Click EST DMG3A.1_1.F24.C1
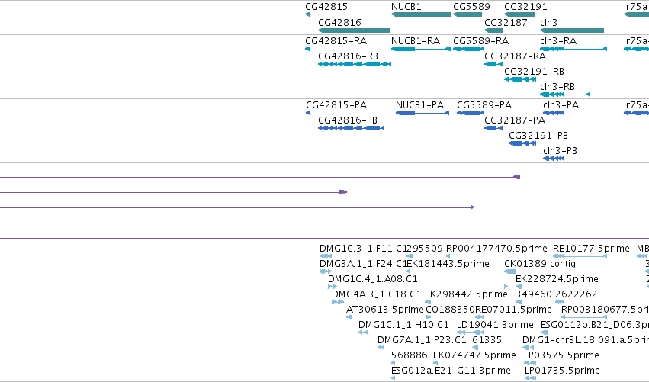 click(x=364, y=264)
